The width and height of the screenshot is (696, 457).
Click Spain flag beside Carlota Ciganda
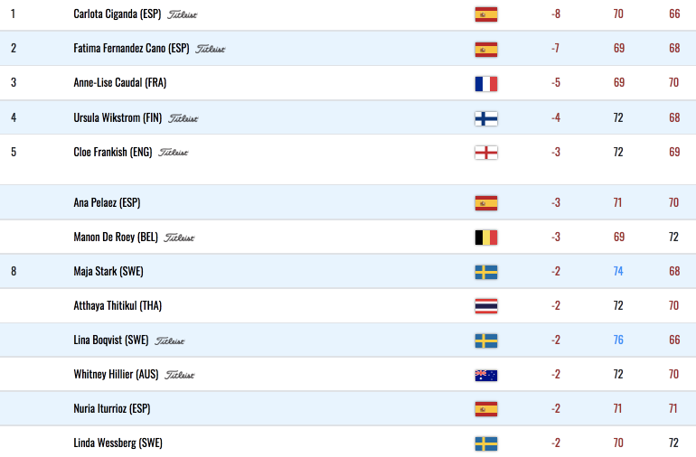click(x=486, y=14)
